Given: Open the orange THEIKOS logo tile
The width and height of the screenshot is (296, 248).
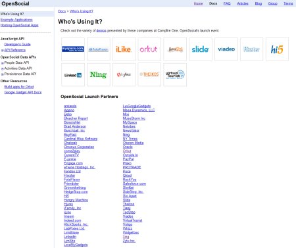Looking at the screenshot, I should coord(149,75).
